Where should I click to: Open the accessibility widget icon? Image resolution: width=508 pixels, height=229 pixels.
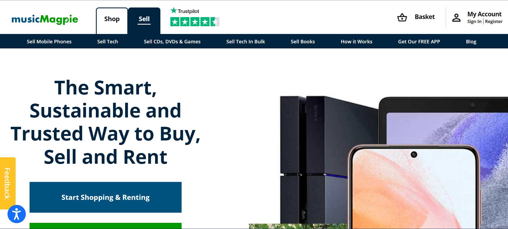coord(17,214)
